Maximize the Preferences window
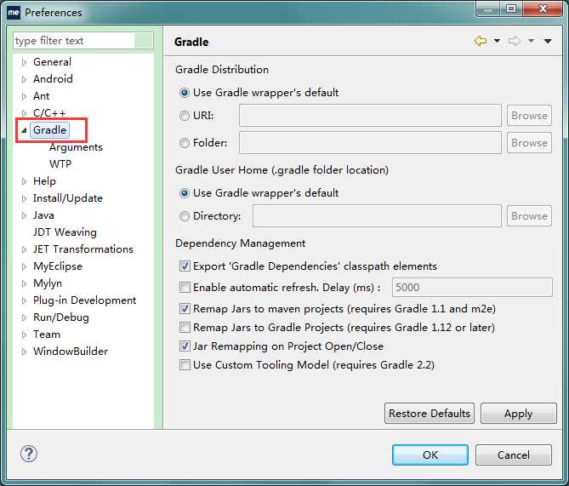The height and width of the screenshot is (486, 569). coord(511,9)
